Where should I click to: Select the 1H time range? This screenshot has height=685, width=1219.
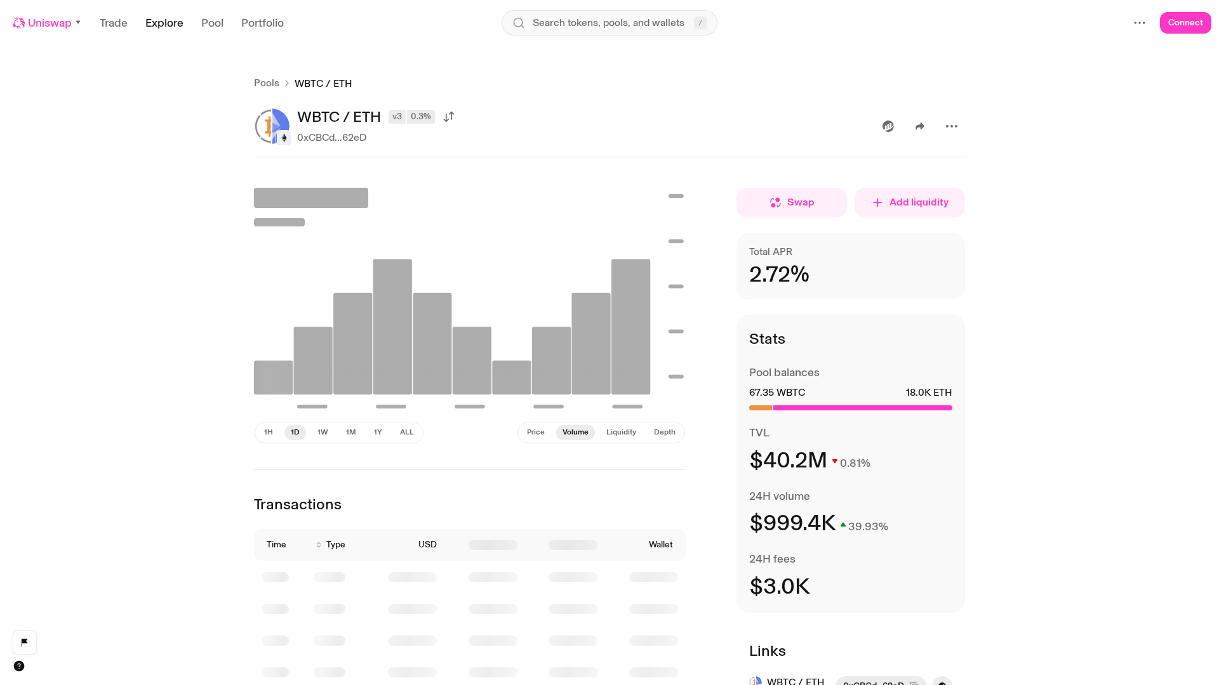(x=269, y=433)
